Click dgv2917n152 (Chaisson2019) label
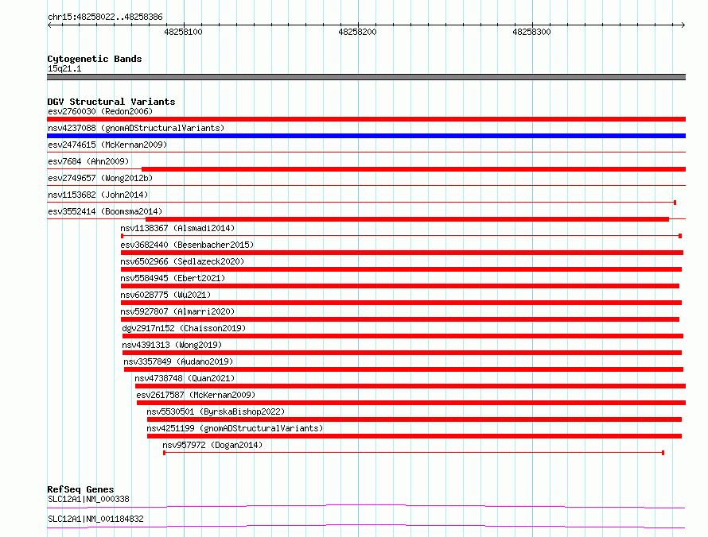The width and height of the screenshot is (708, 537). tap(184, 328)
